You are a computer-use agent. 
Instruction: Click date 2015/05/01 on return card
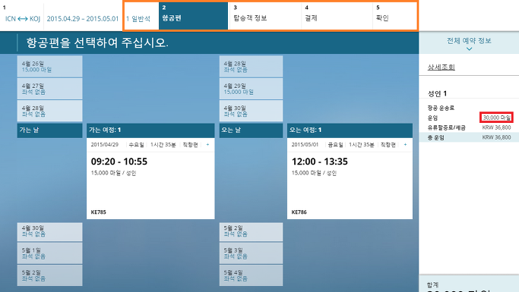point(305,145)
